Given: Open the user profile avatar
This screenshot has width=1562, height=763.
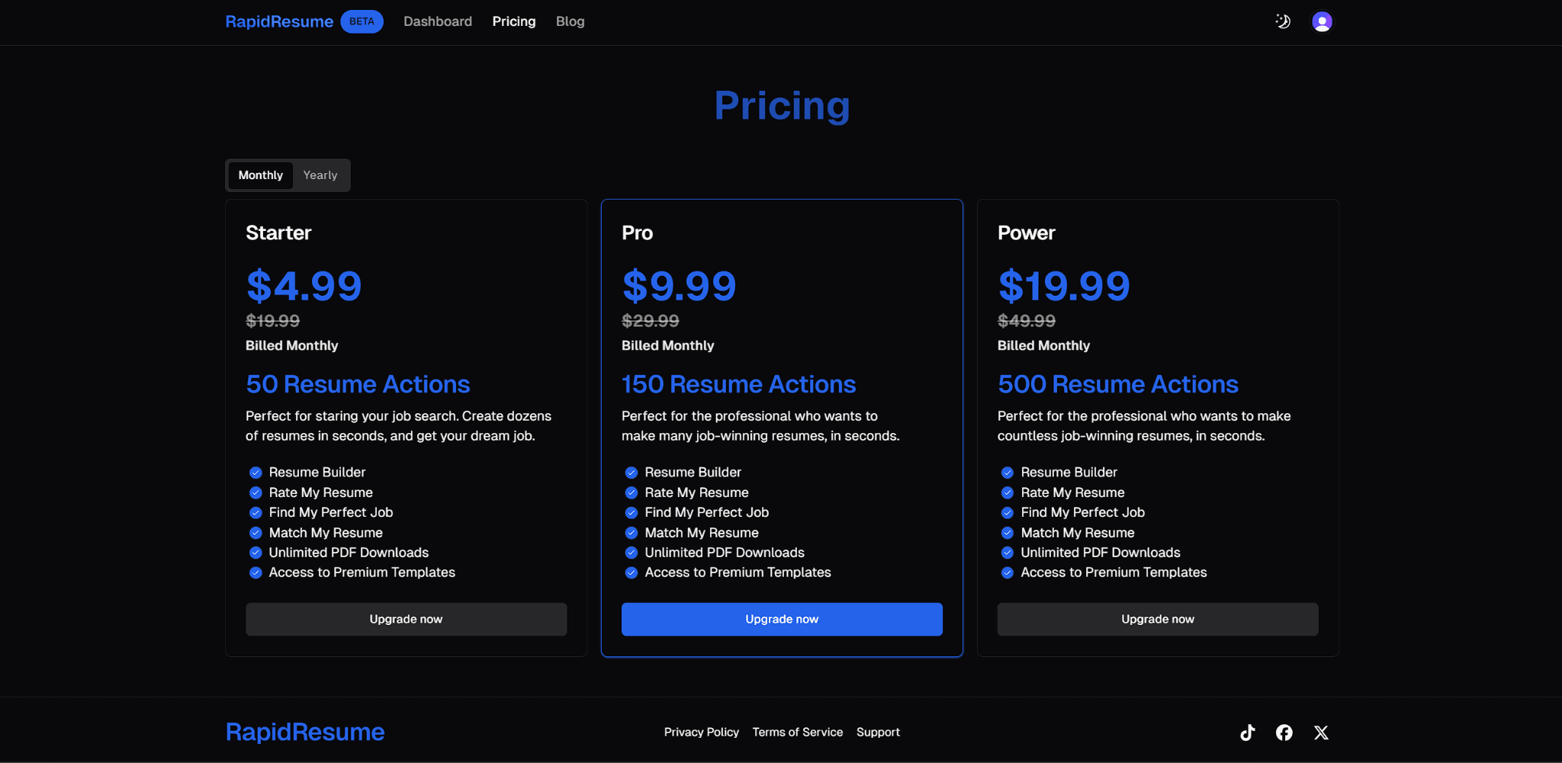Looking at the screenshot, I should coord(1322,21).
